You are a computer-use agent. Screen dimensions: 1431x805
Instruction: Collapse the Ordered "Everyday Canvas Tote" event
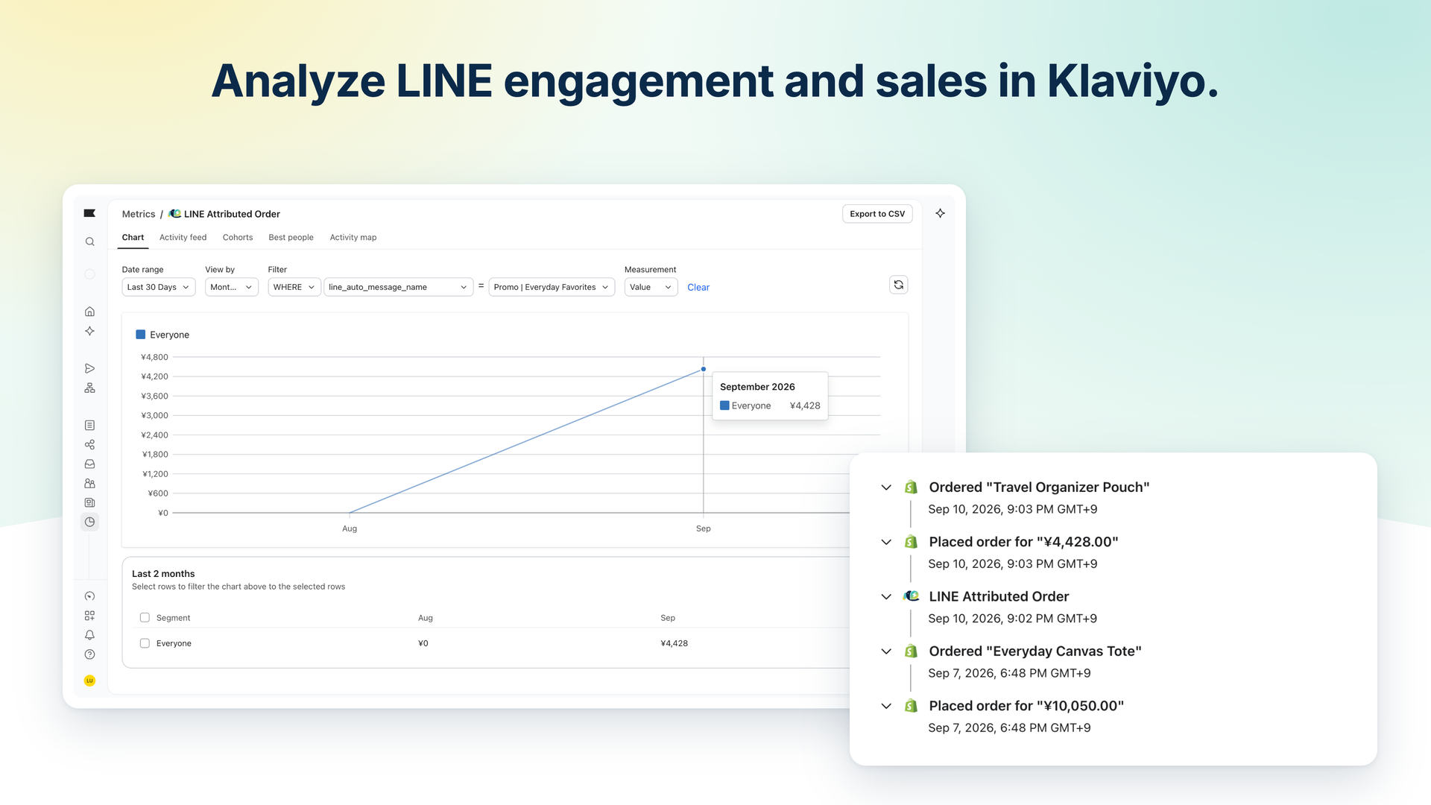click(886, 651)
